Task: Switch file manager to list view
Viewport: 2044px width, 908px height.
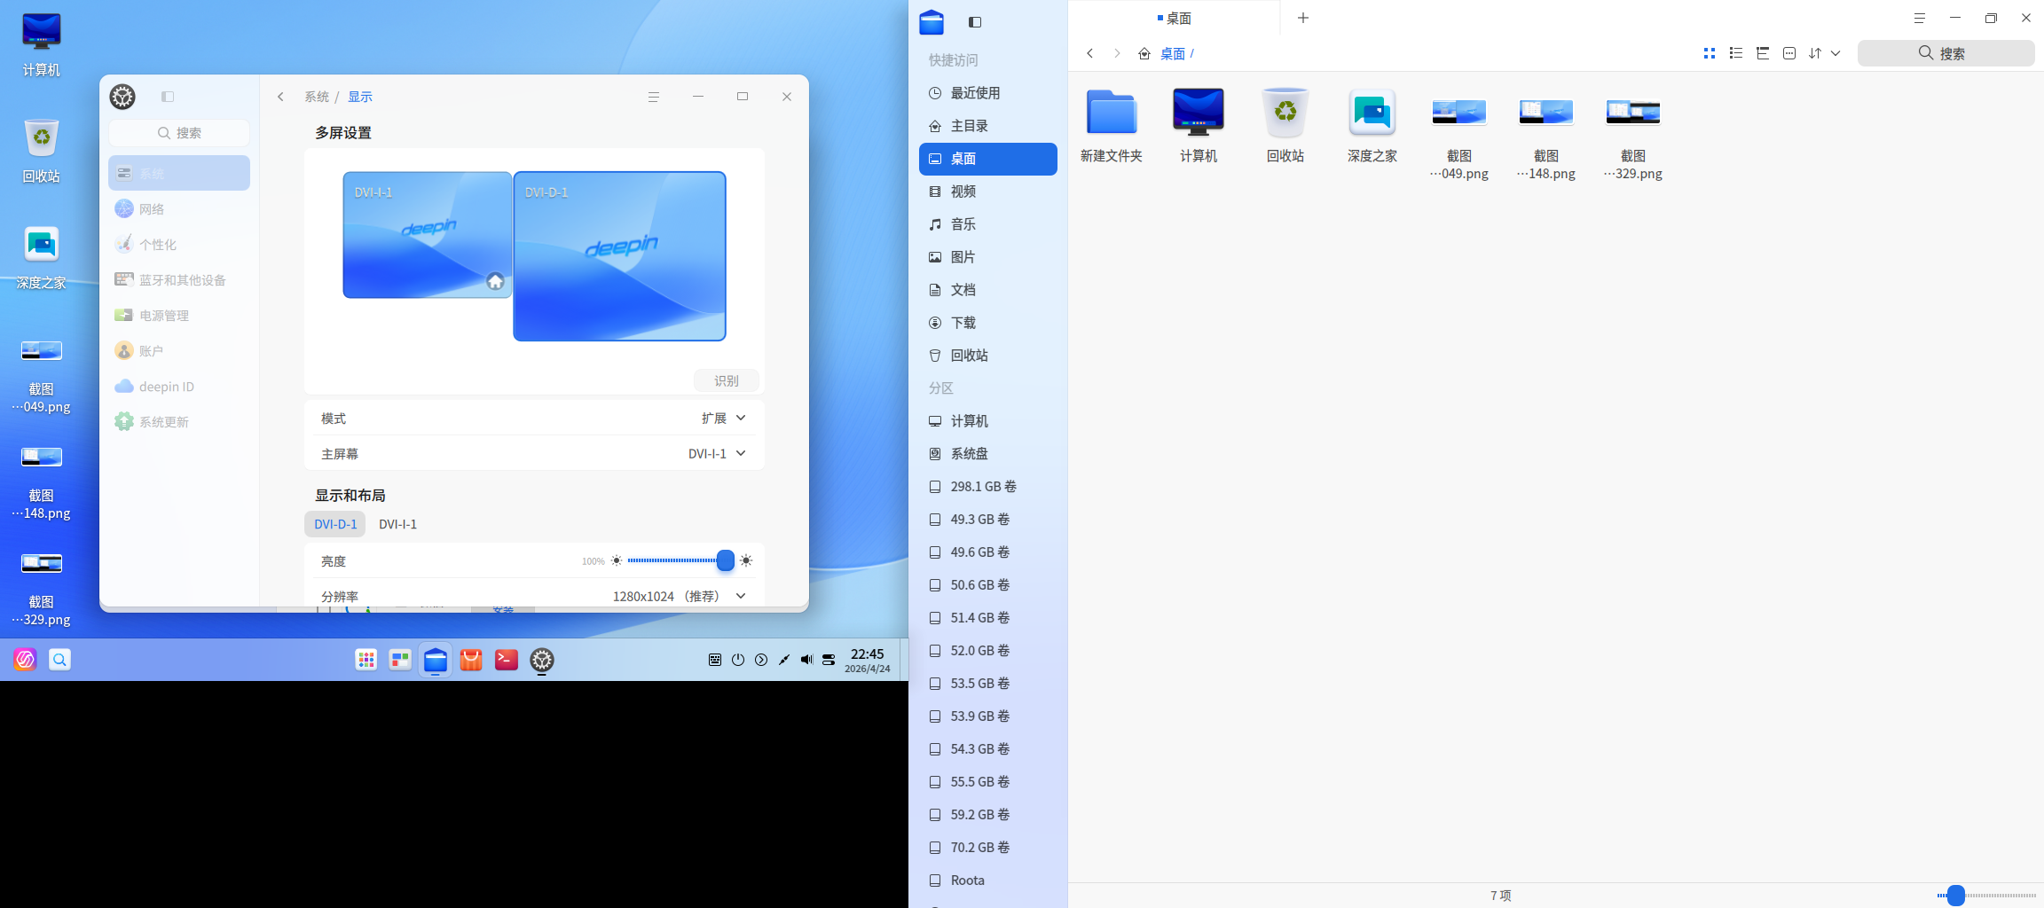Action: (1736, 53)
